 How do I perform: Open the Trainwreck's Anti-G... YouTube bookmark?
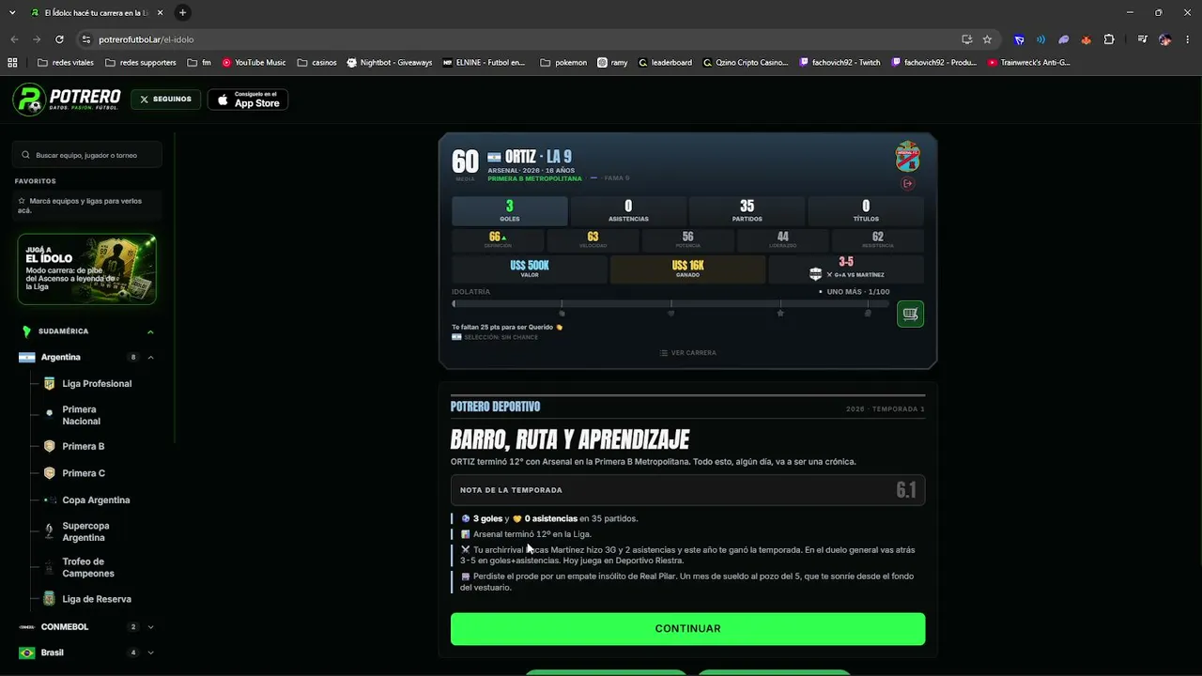coord(1029,63)
